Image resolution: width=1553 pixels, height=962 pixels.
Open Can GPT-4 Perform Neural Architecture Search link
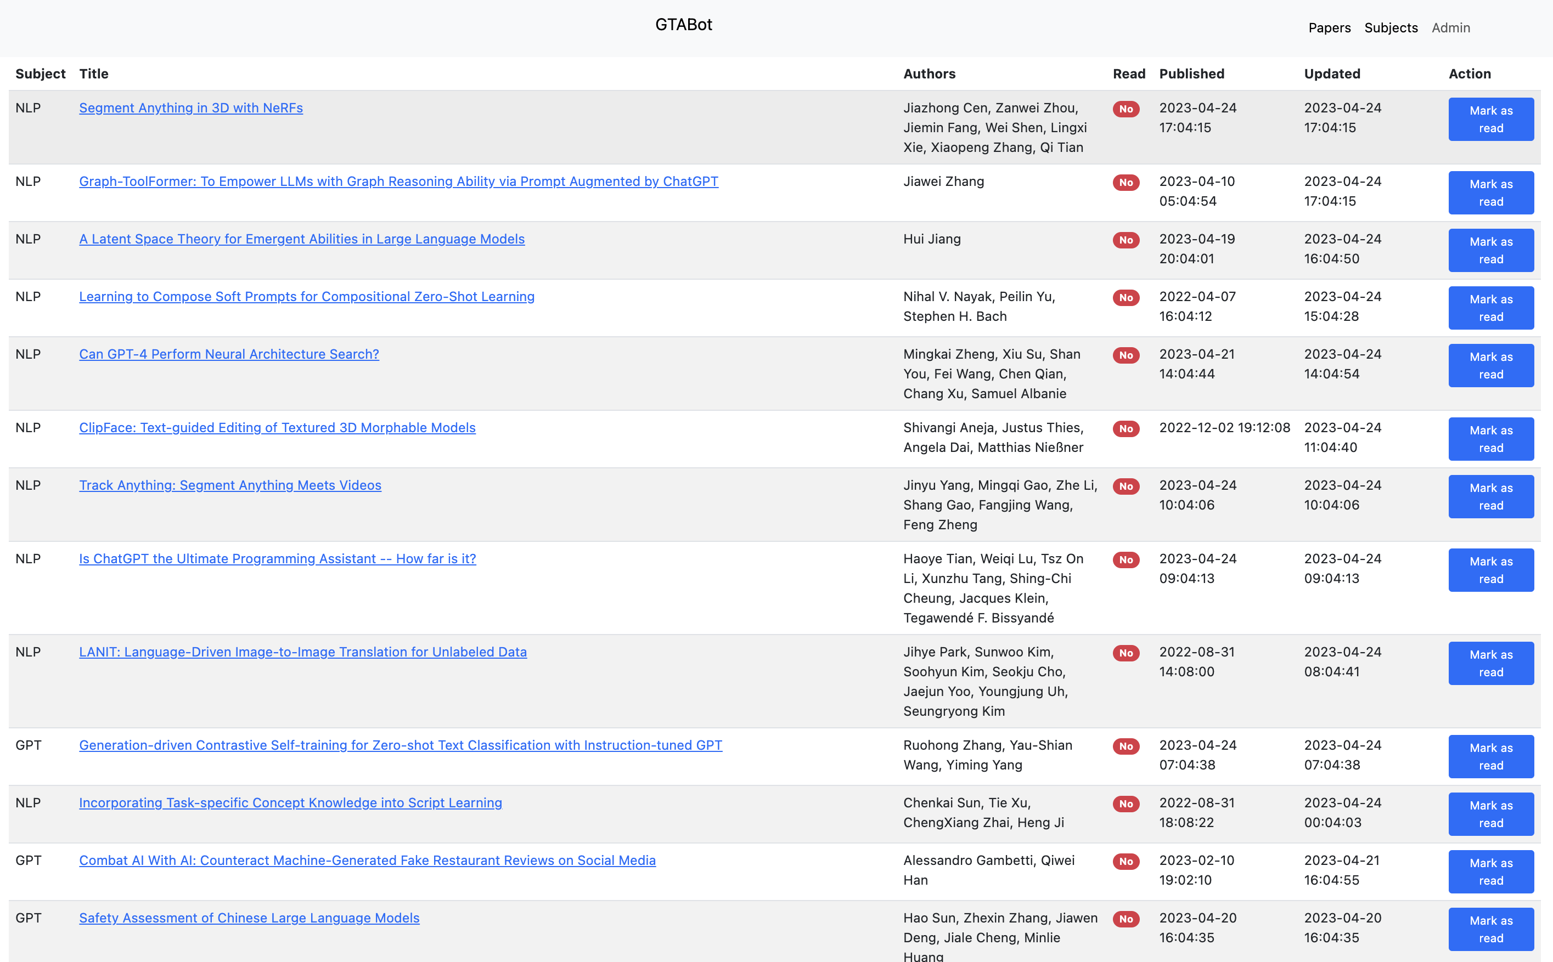click(x=228, y=354)
